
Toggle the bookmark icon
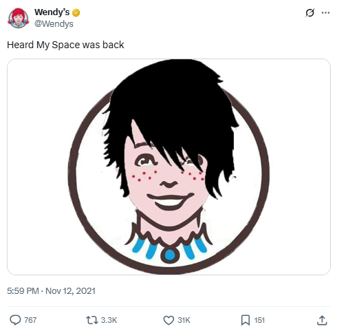coord(246,320)
